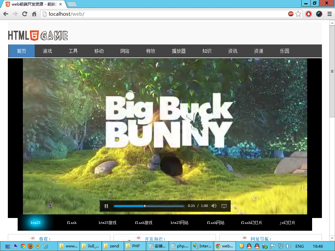Click the red stop-hand extension icon
The height and width of the screenshot is (251, 335).
pos(309,14)
